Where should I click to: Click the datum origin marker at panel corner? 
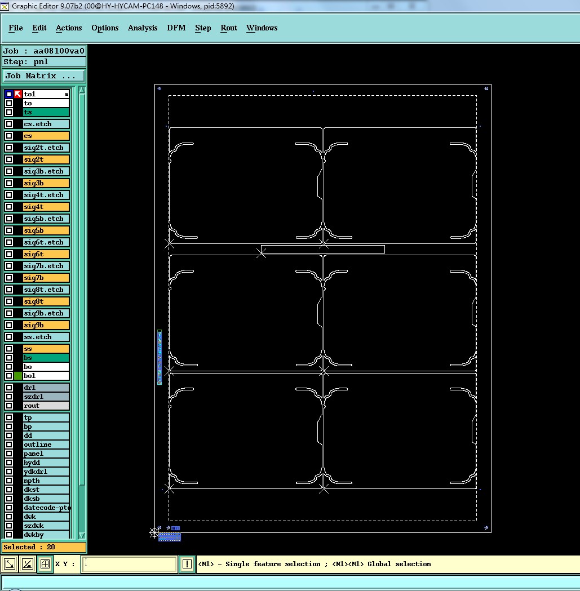pos(154,532)
